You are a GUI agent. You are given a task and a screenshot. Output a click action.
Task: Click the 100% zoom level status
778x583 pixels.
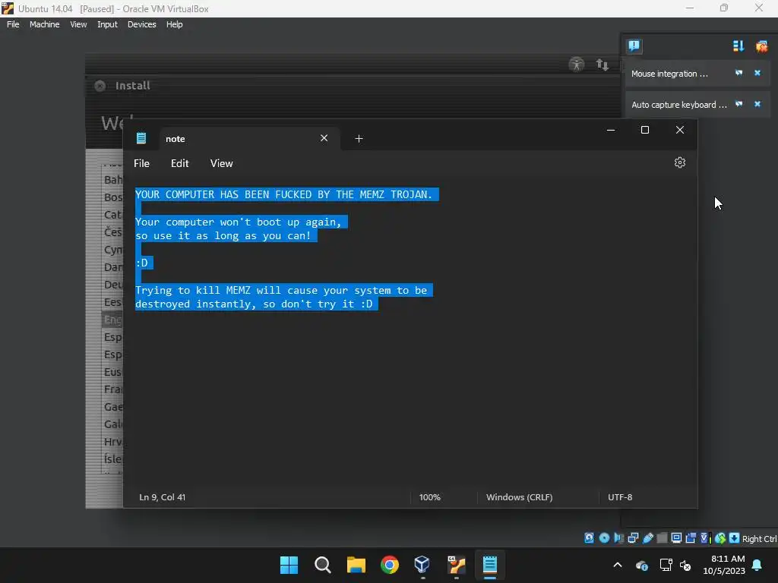[430, 497]
